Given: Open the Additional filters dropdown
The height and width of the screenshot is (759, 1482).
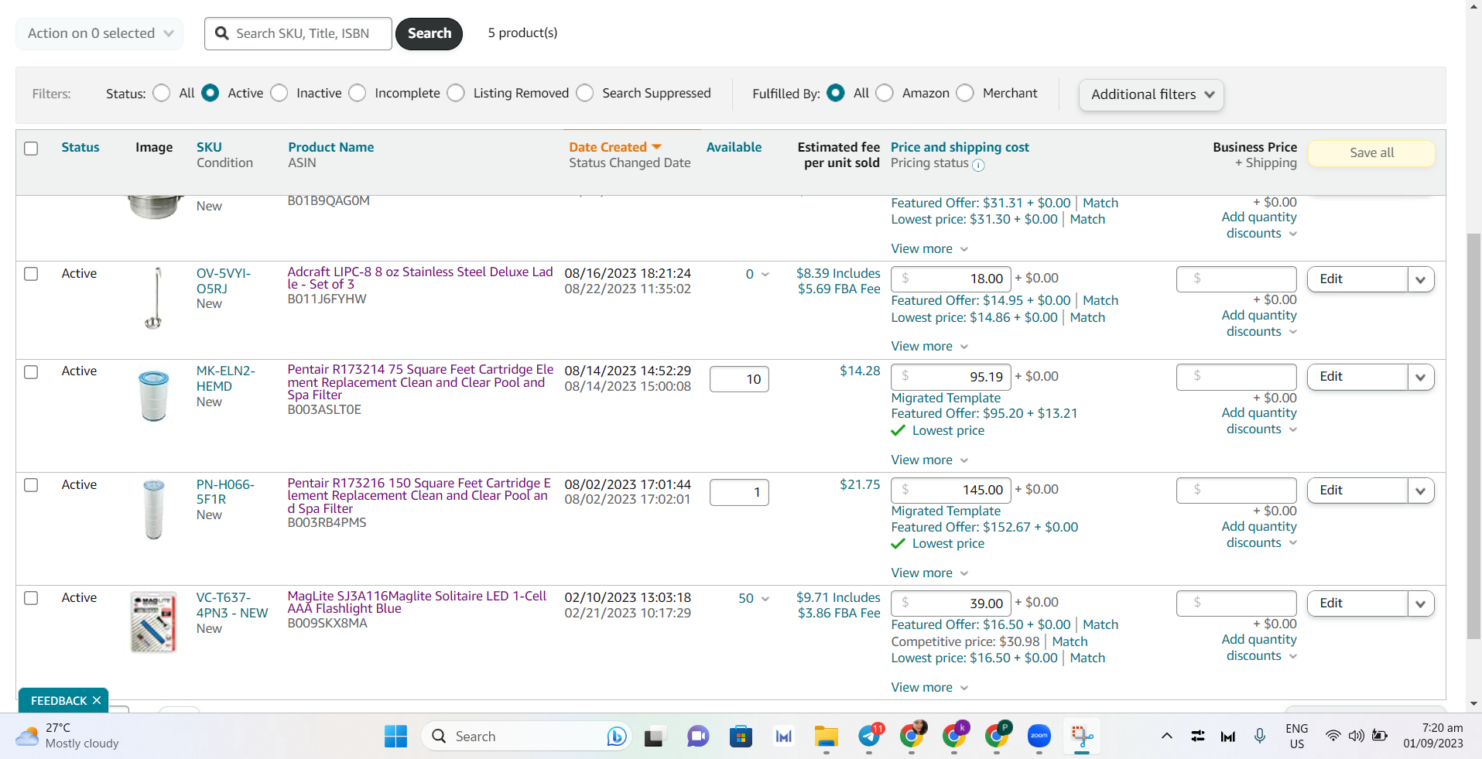Looking at the screenshot, I should 1152,94.
